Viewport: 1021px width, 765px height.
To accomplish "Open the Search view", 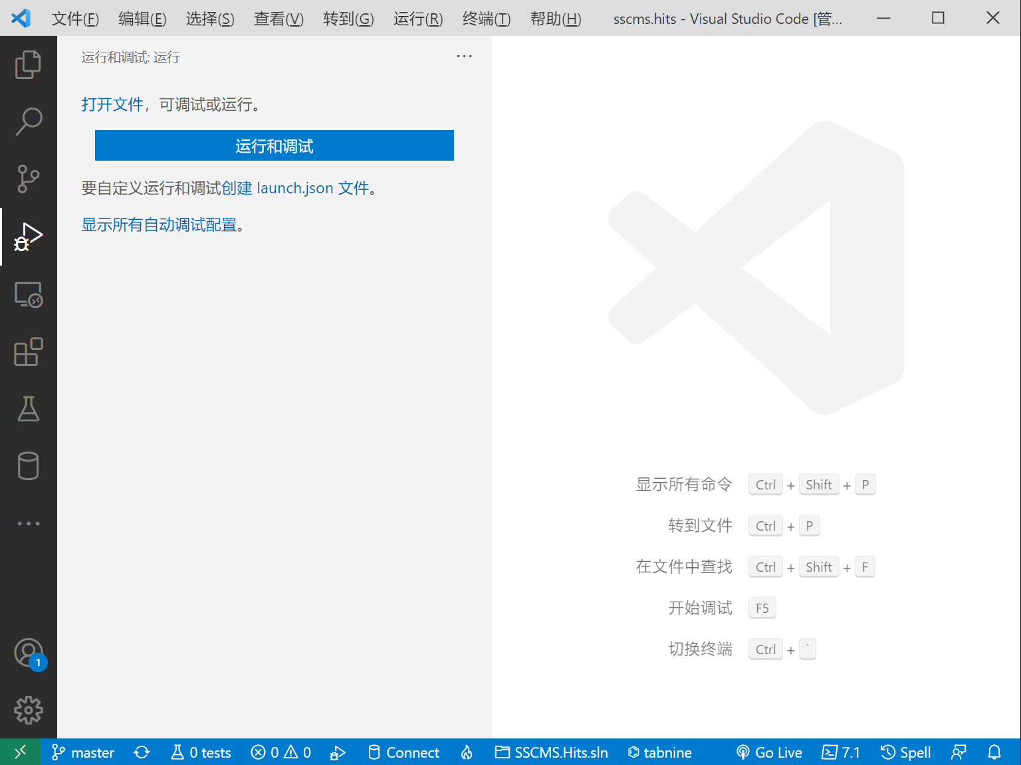I will pyautogui.click(x=28, y=121).
